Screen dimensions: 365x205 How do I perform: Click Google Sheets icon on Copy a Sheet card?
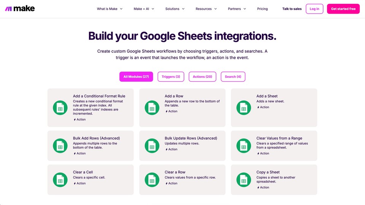244,180
